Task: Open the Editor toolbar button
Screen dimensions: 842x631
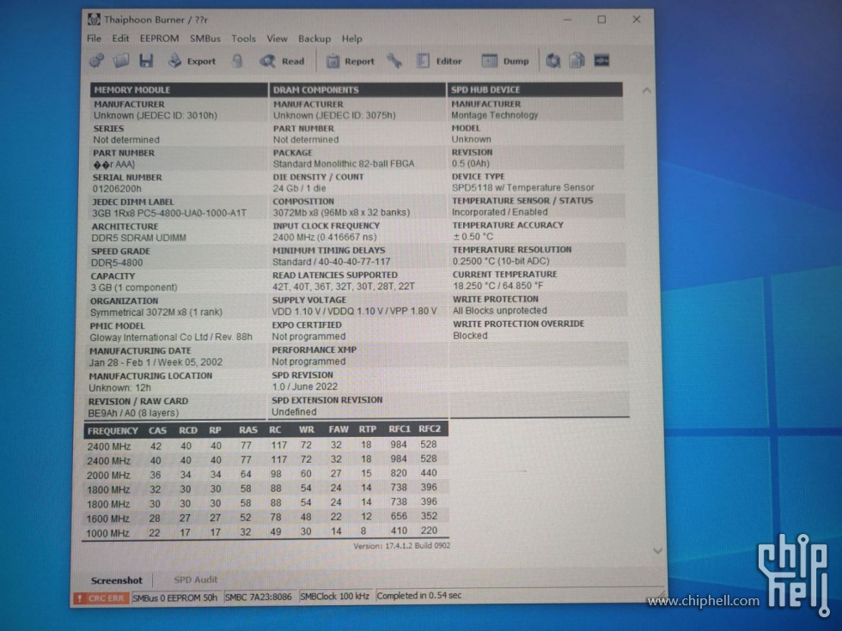Action: pyautogui.click(x=439, y=61)
